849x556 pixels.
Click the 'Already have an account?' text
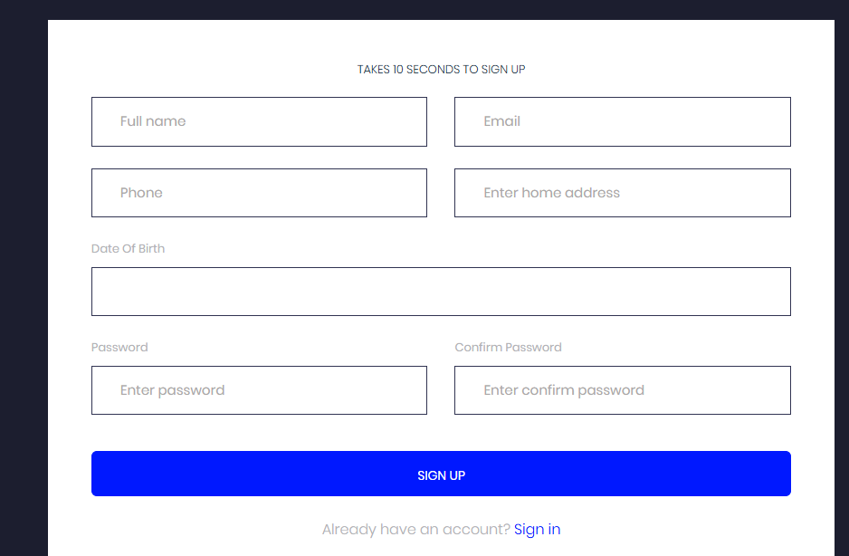pyautogui.click(x=415, y=530)
